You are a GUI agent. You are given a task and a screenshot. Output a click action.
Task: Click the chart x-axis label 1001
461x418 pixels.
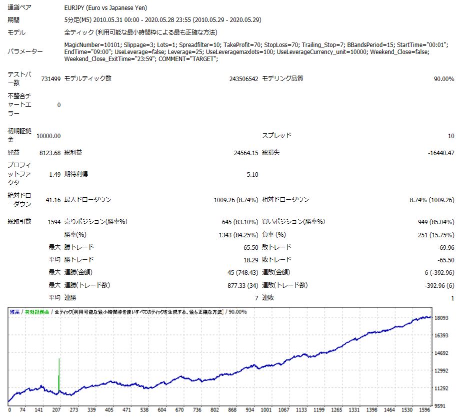266,410
